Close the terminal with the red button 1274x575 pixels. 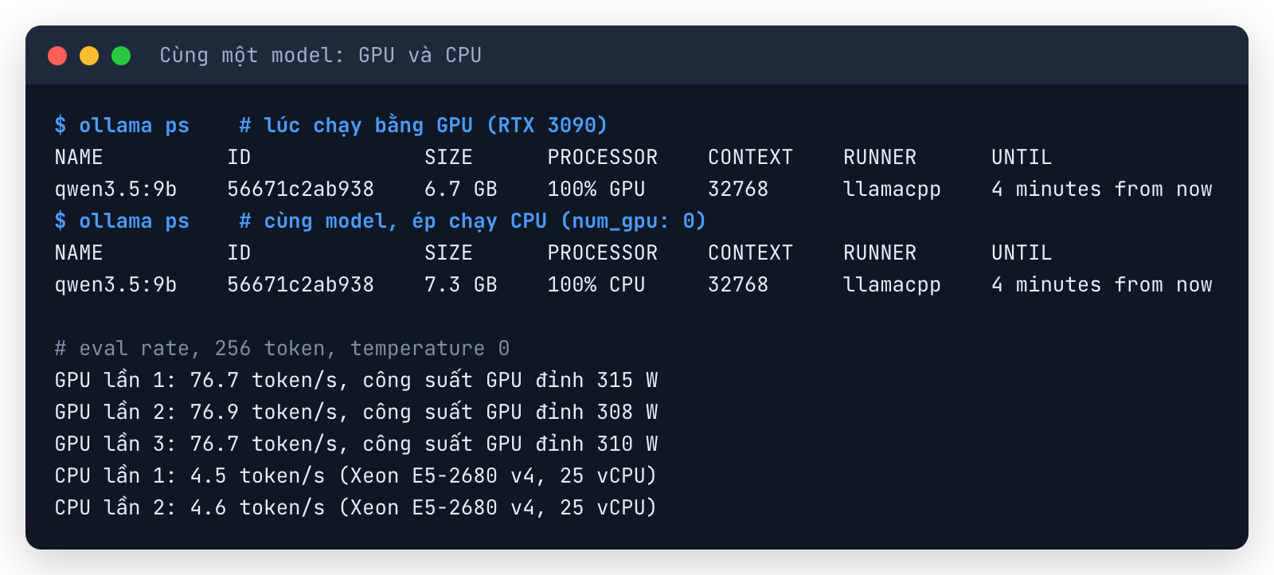pyautogui.click(x=57, y=56)
